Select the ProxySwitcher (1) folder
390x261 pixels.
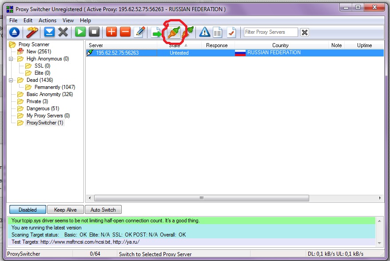tap(45, 123)
